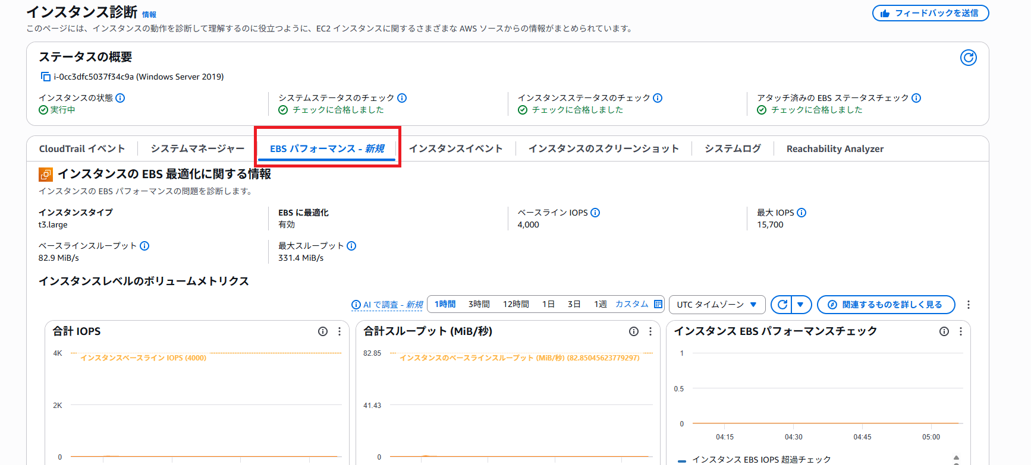Click the 4,000 baseline IOPS value
The height and width of the screenshot is (465, 1031).
coord(528,224)
